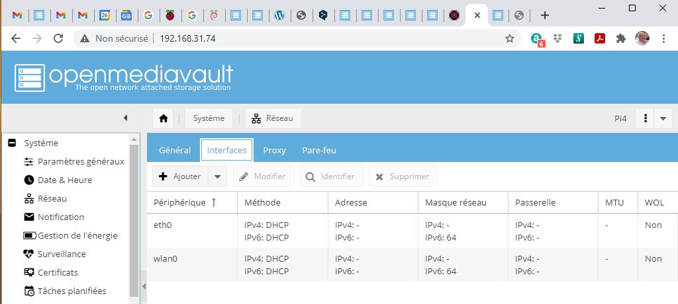Collapse the sidebar with the left arrow
This screenshot has height=304, width=678.
pyautogui.click(x=125, y=118)
